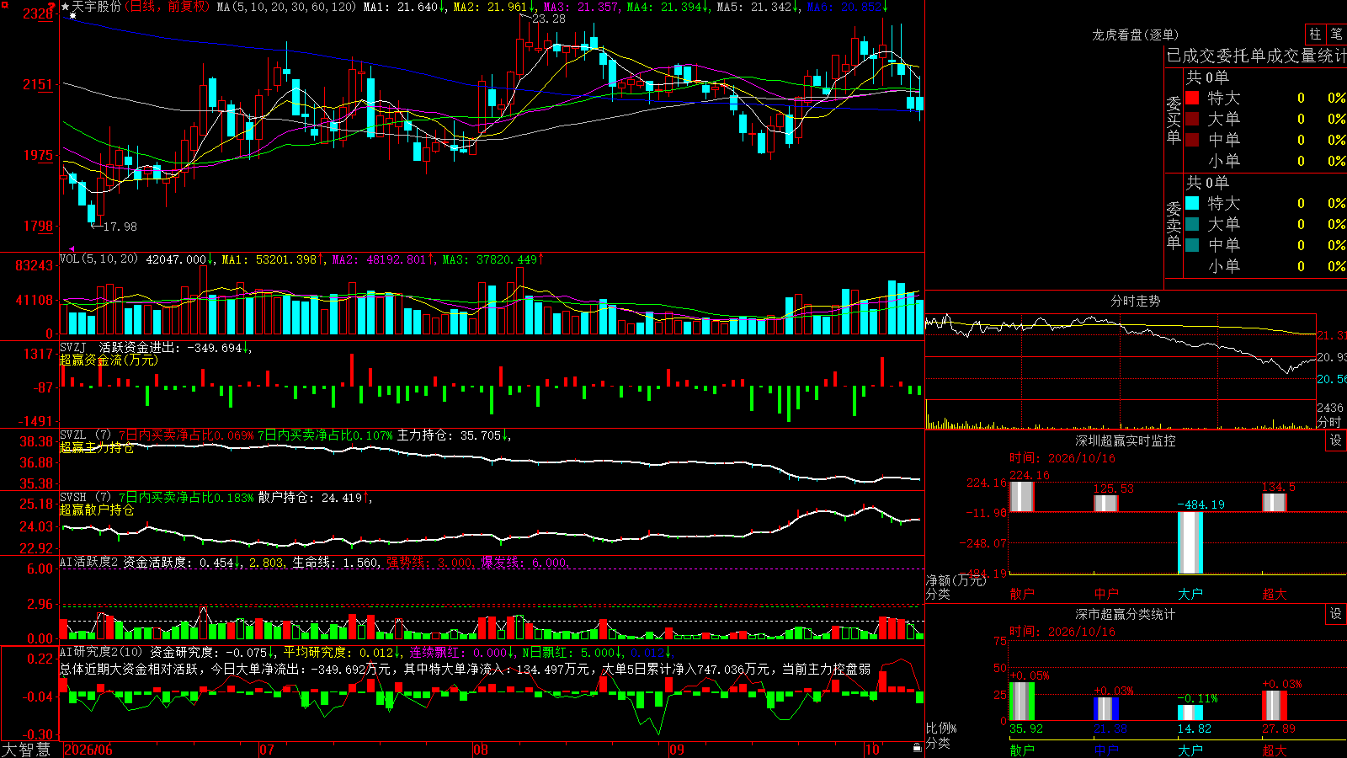Click the 深市超赢分类统计 title

1125,614
